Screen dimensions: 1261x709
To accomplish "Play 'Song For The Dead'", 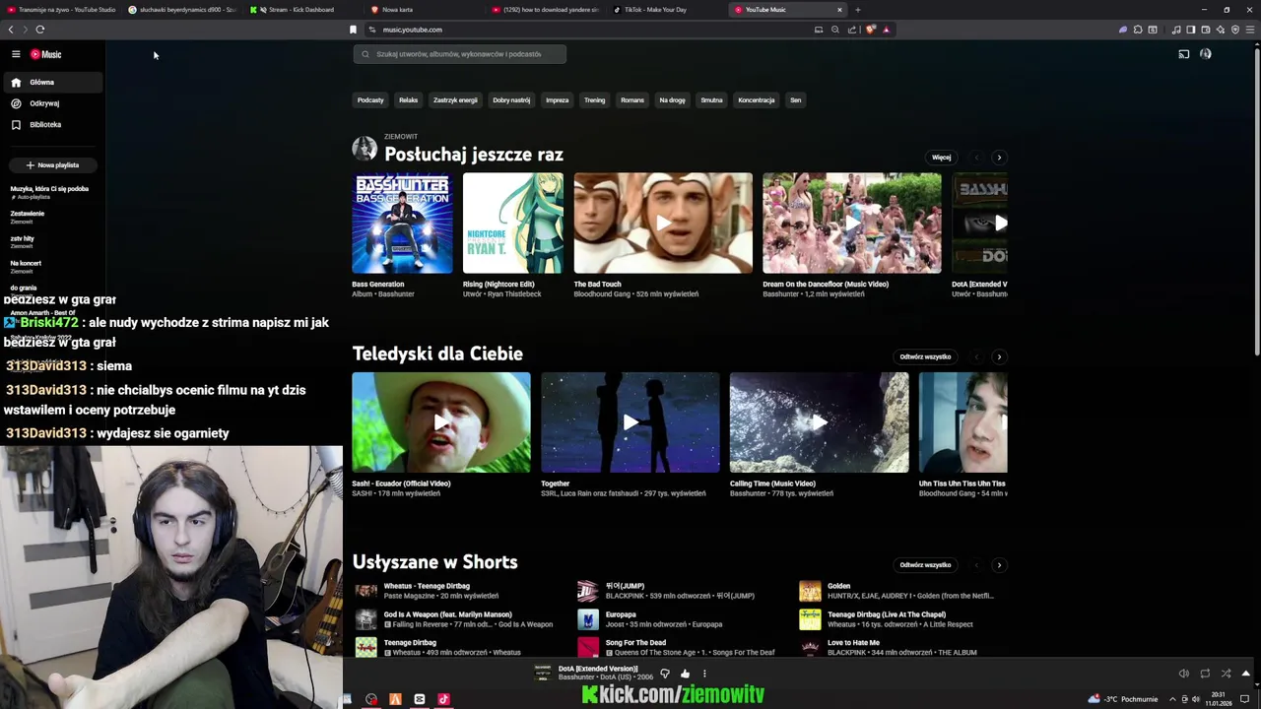I will pyautogui.click(x=588, y=647).
